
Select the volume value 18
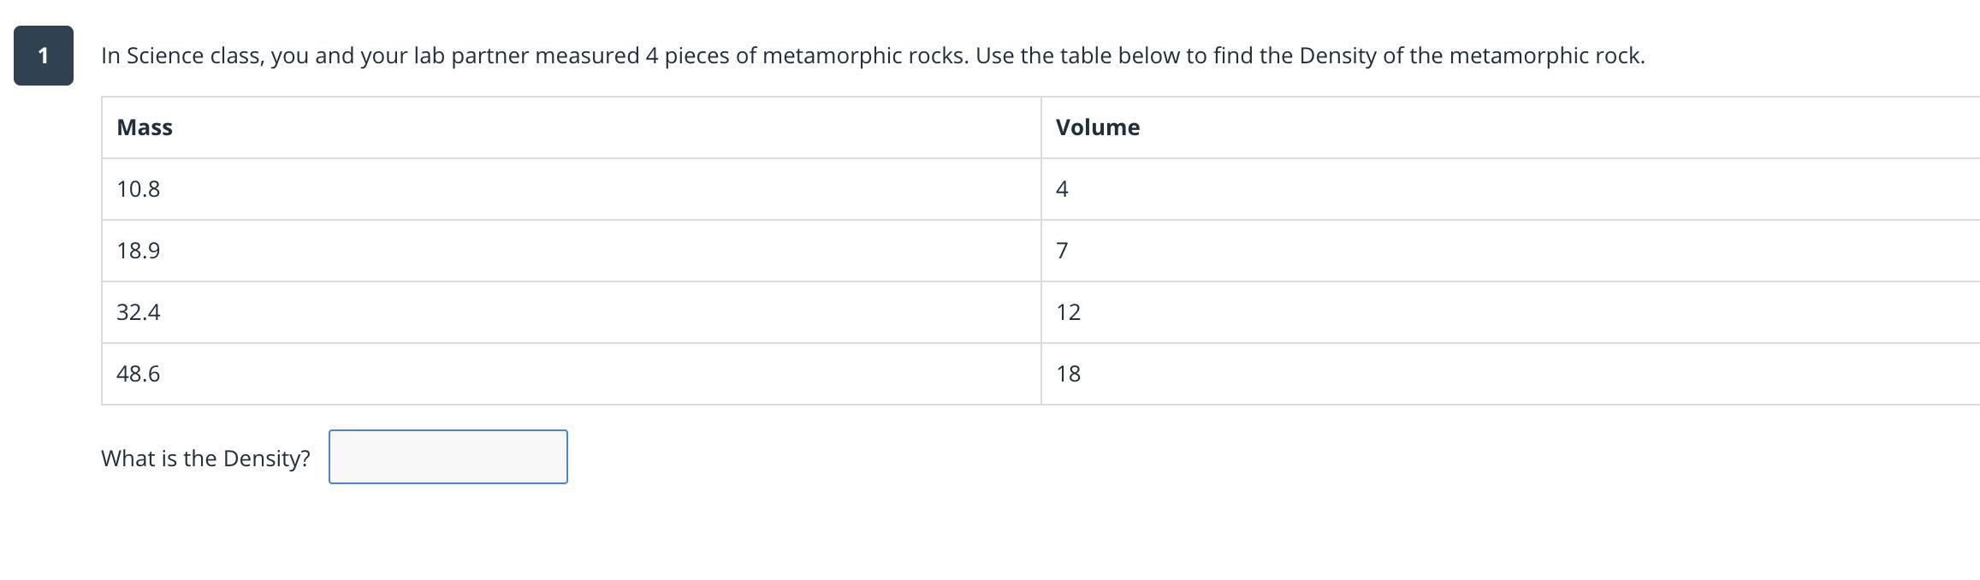1068,374
